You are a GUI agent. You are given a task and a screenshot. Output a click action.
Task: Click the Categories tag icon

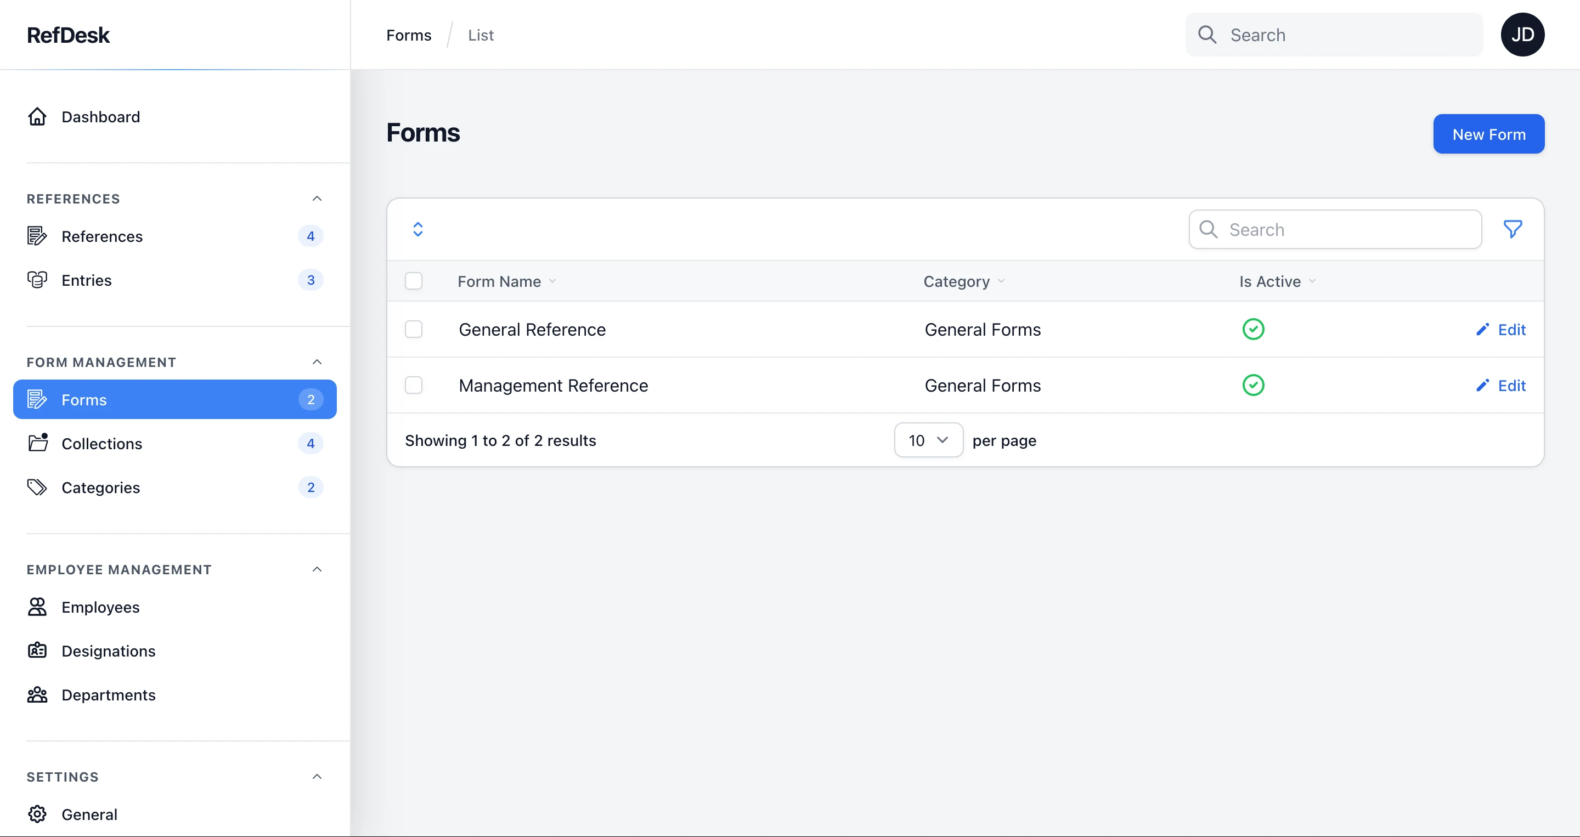pos(37,488)
